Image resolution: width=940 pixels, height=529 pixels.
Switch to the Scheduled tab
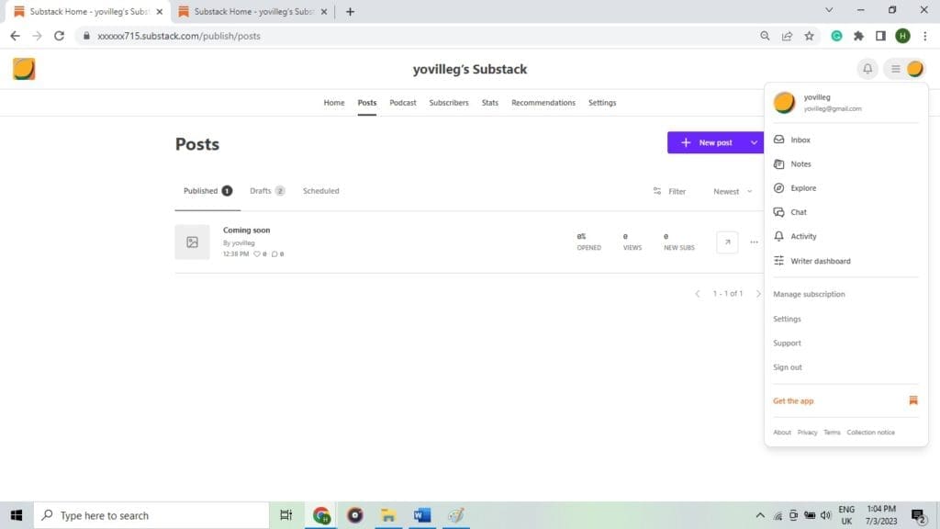[x=320, y=191]
